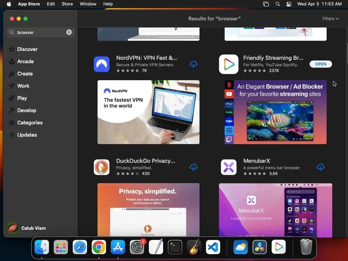Open the Store menu
The image size is (348, 261).
(x=67, y=4)
